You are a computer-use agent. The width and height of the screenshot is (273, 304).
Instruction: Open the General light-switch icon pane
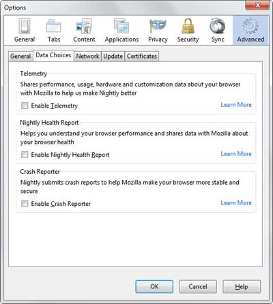coord(25,31)
